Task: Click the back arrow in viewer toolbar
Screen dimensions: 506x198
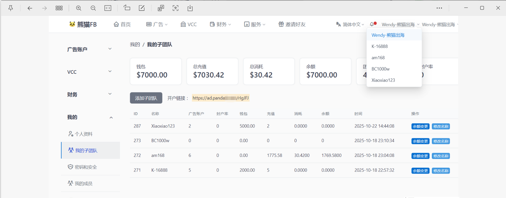Action: pyautogui.click(x=30, y=8)
